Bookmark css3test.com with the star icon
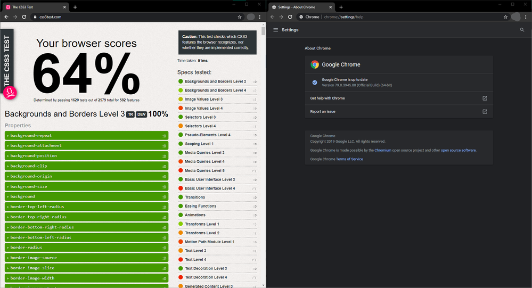The height and width of the screenshot is (288, 532). click(x=240, y=17)
